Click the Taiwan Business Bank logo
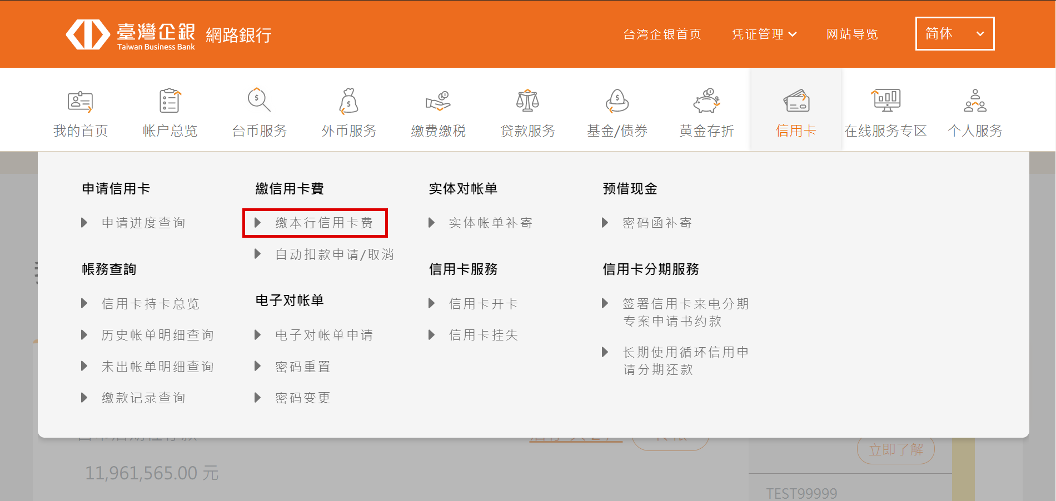The image size is (1056, 501). pos(131,34)
